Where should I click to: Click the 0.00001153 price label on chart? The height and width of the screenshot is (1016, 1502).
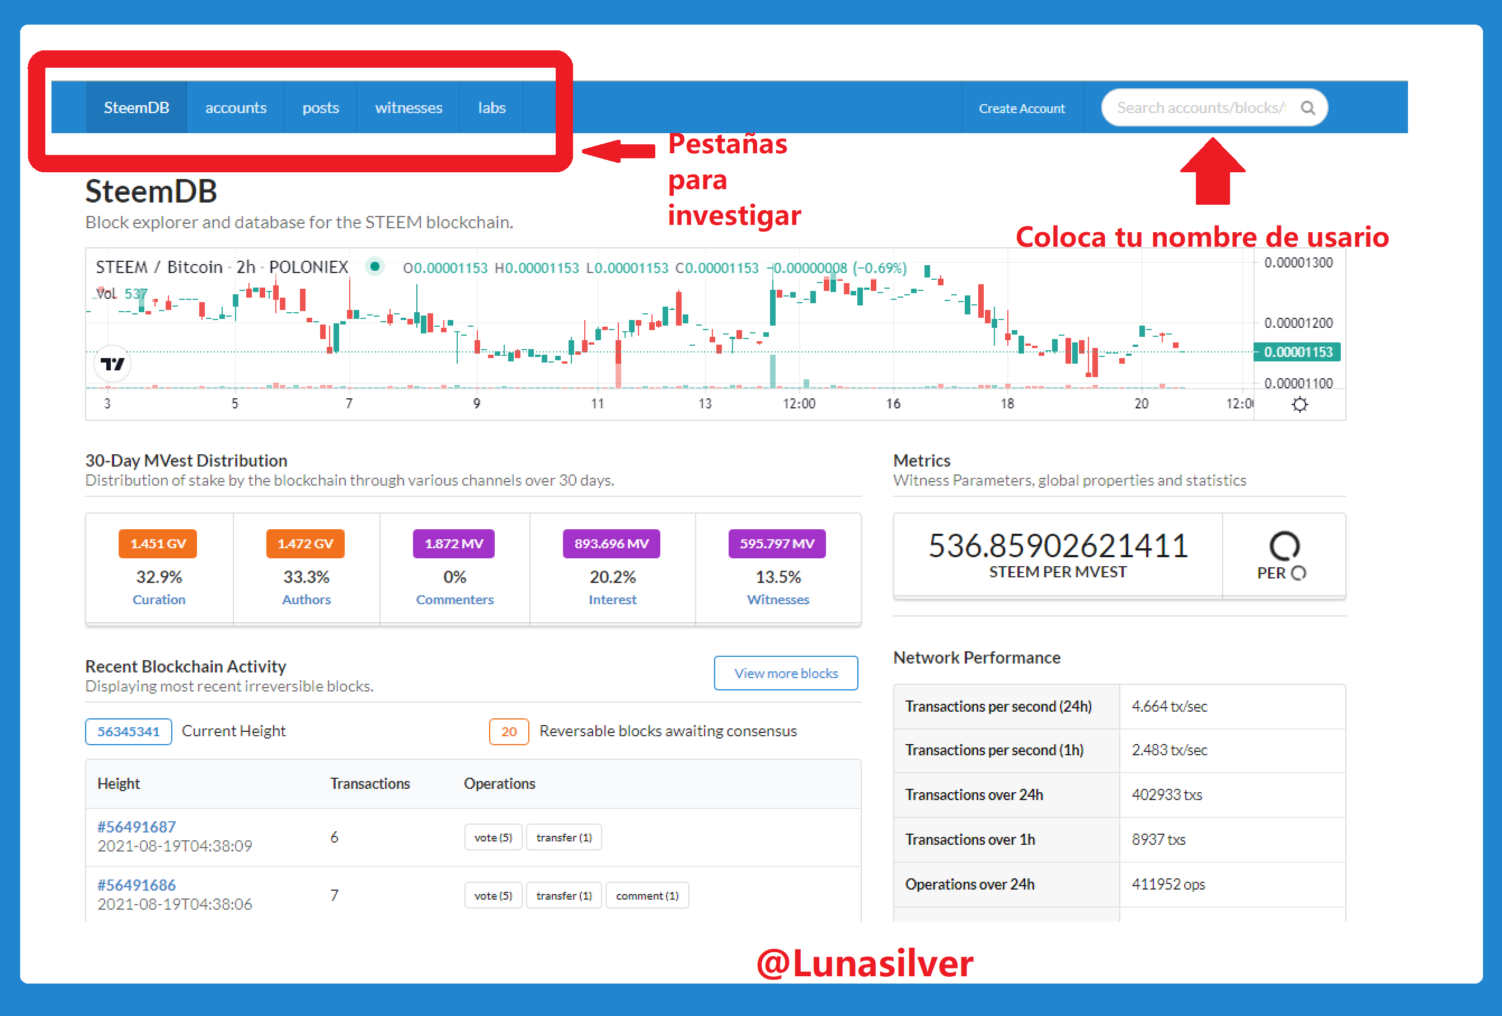coord(1298,351)
